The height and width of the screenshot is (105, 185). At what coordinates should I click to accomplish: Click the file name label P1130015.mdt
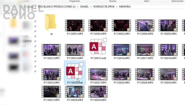(98, 58)
